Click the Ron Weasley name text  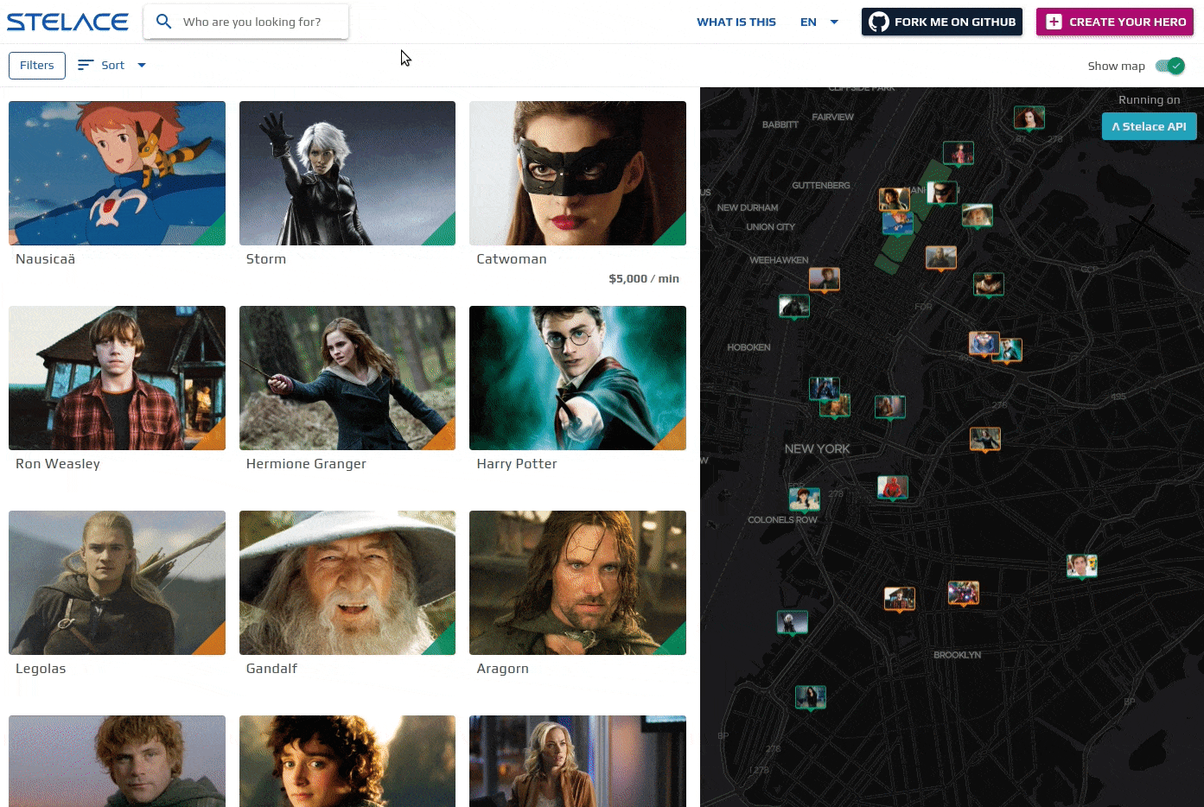click(x=58, y=464)
